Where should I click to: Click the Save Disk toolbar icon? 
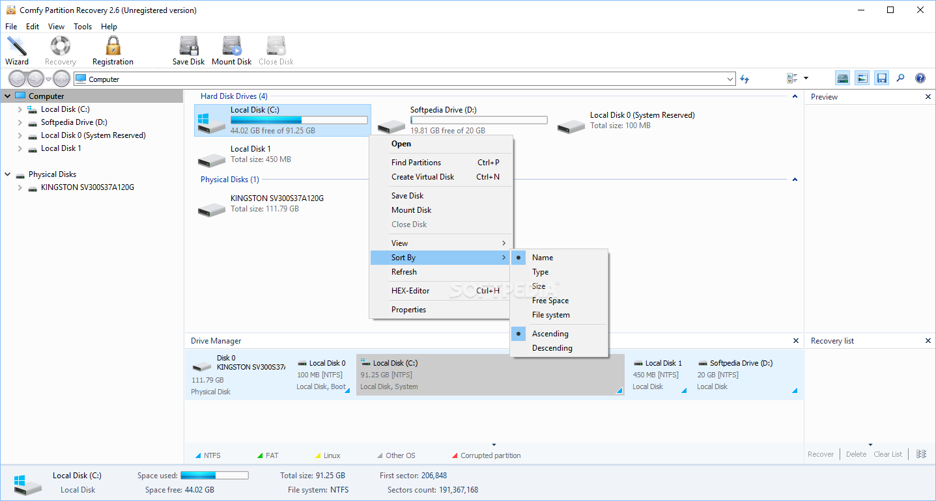click(189, 46)
